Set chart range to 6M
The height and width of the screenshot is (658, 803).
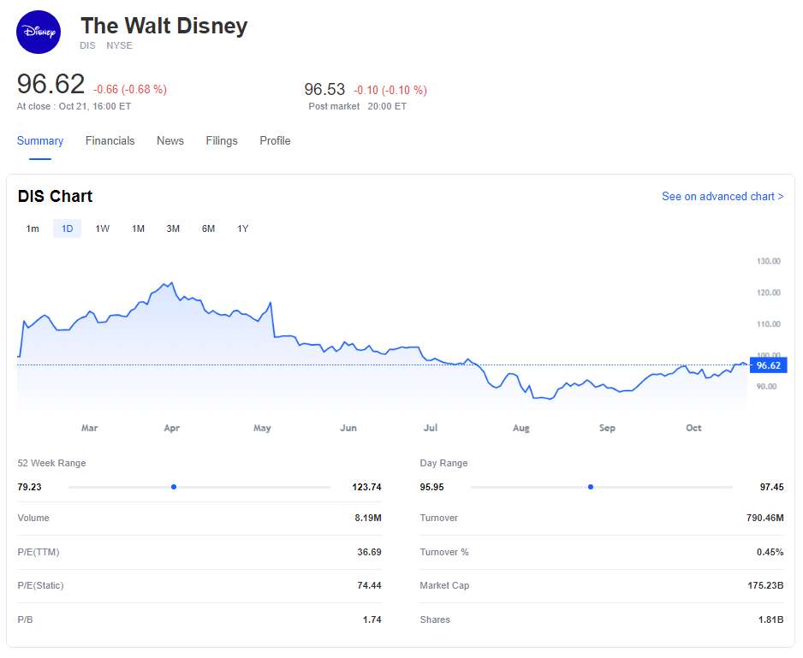[x=208, y=228]
